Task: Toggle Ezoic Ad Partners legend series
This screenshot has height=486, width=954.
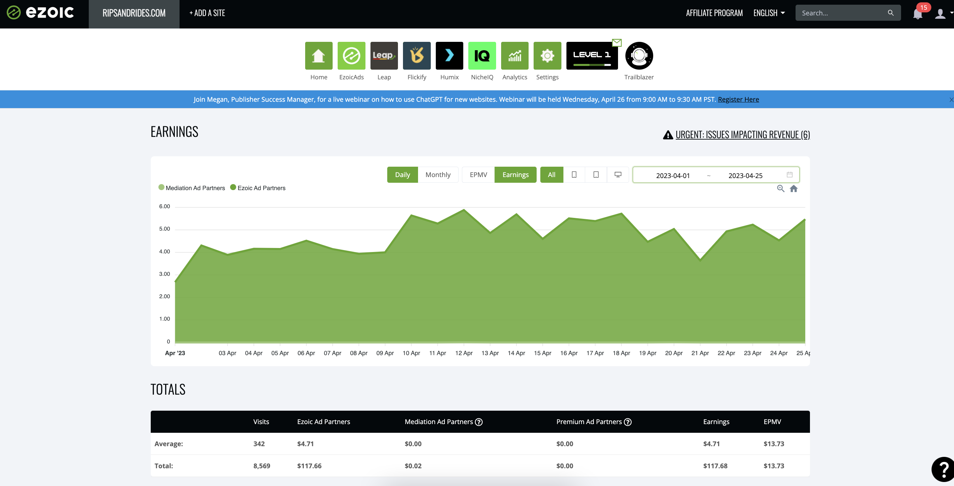Action: tap(258, 188)
